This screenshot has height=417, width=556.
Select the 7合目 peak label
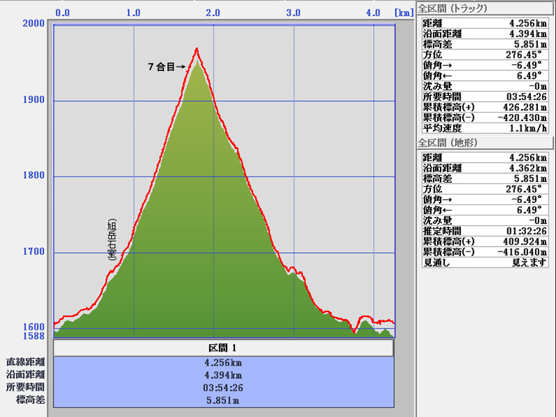pyautogui.click(x=166, y=67)
